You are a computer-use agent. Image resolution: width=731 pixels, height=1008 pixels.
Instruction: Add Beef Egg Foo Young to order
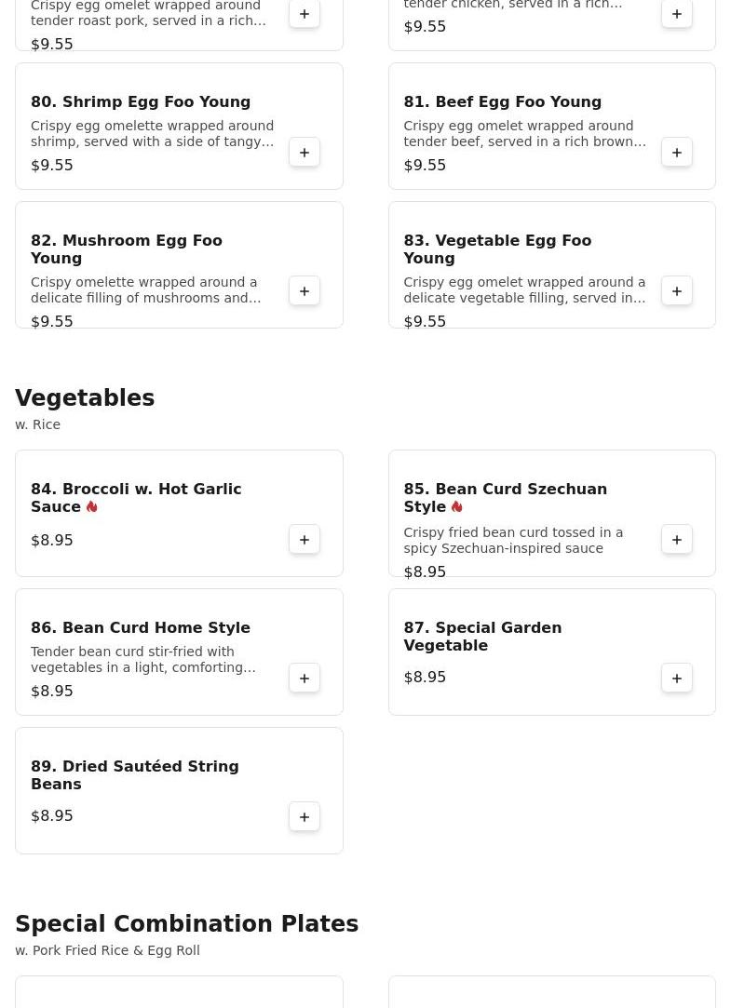point(677,153)
